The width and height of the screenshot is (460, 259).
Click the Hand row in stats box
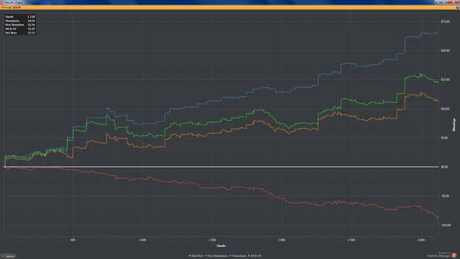click(20, 16)
